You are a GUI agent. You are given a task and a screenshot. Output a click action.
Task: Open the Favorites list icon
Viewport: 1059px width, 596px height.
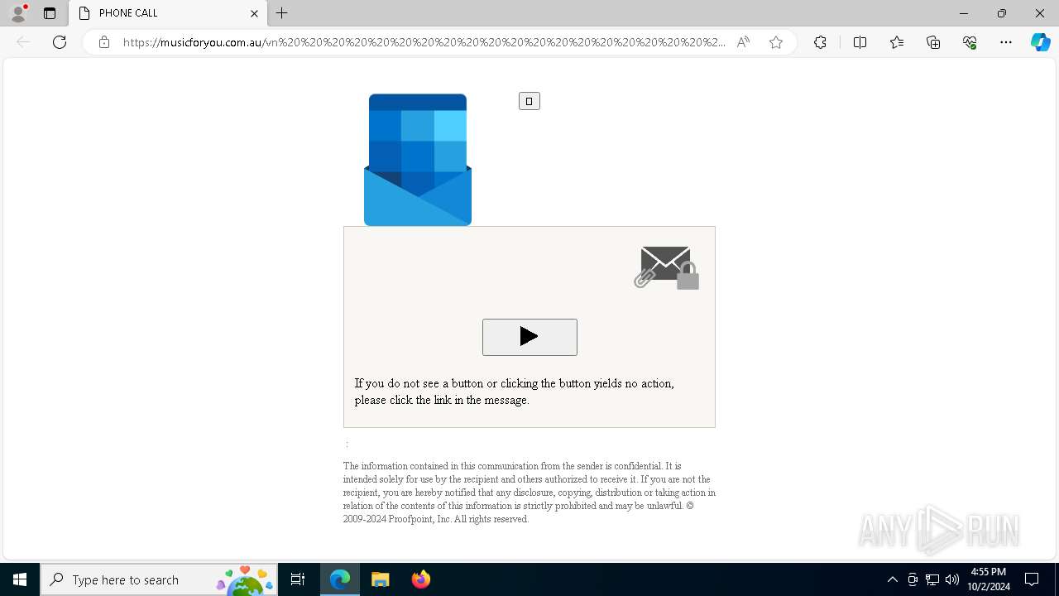897,42
